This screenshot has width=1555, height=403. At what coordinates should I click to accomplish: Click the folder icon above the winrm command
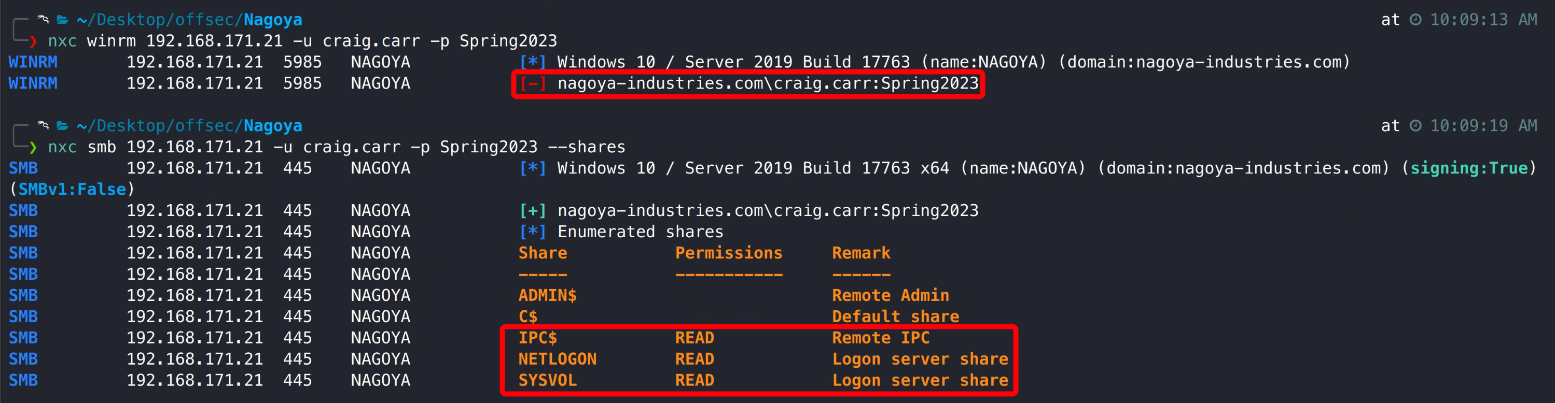coord(62,20)
